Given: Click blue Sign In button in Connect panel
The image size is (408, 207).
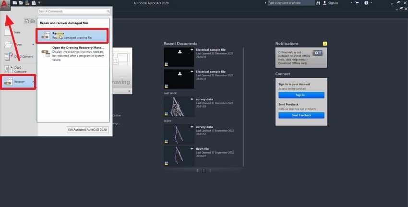Looking at the screenshot, I should click(x=301, y=95).
